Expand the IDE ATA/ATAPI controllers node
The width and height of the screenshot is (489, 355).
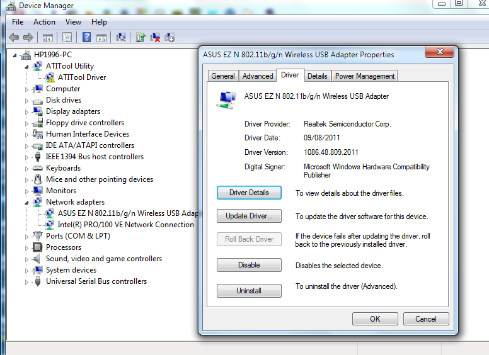tap(26, 146)
